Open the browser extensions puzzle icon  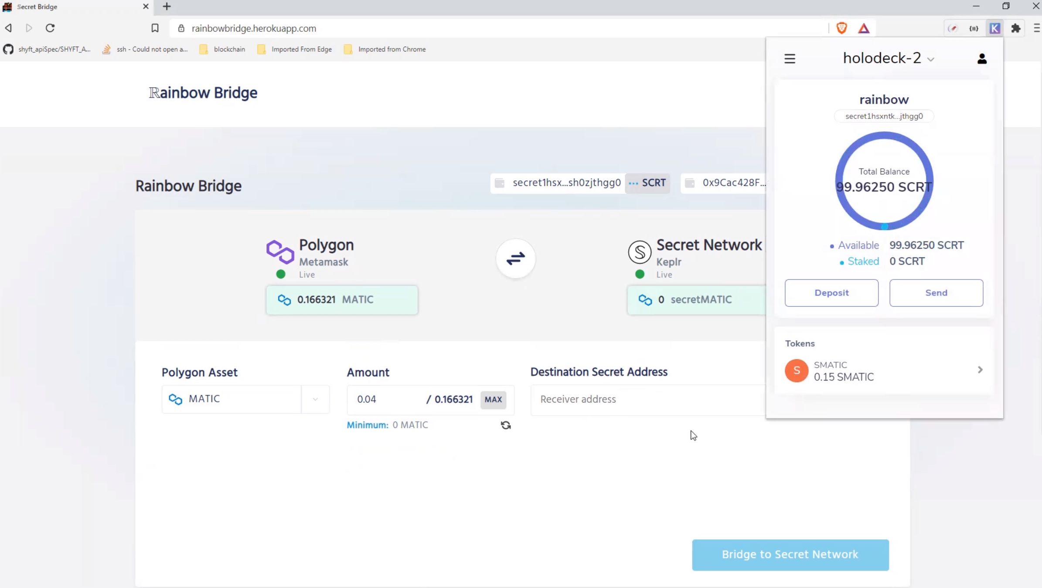coord(1016,28)
